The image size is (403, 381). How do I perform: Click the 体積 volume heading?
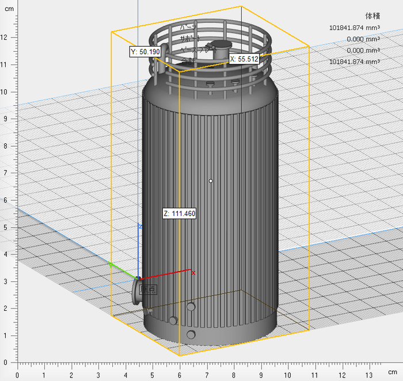(372, 16)
